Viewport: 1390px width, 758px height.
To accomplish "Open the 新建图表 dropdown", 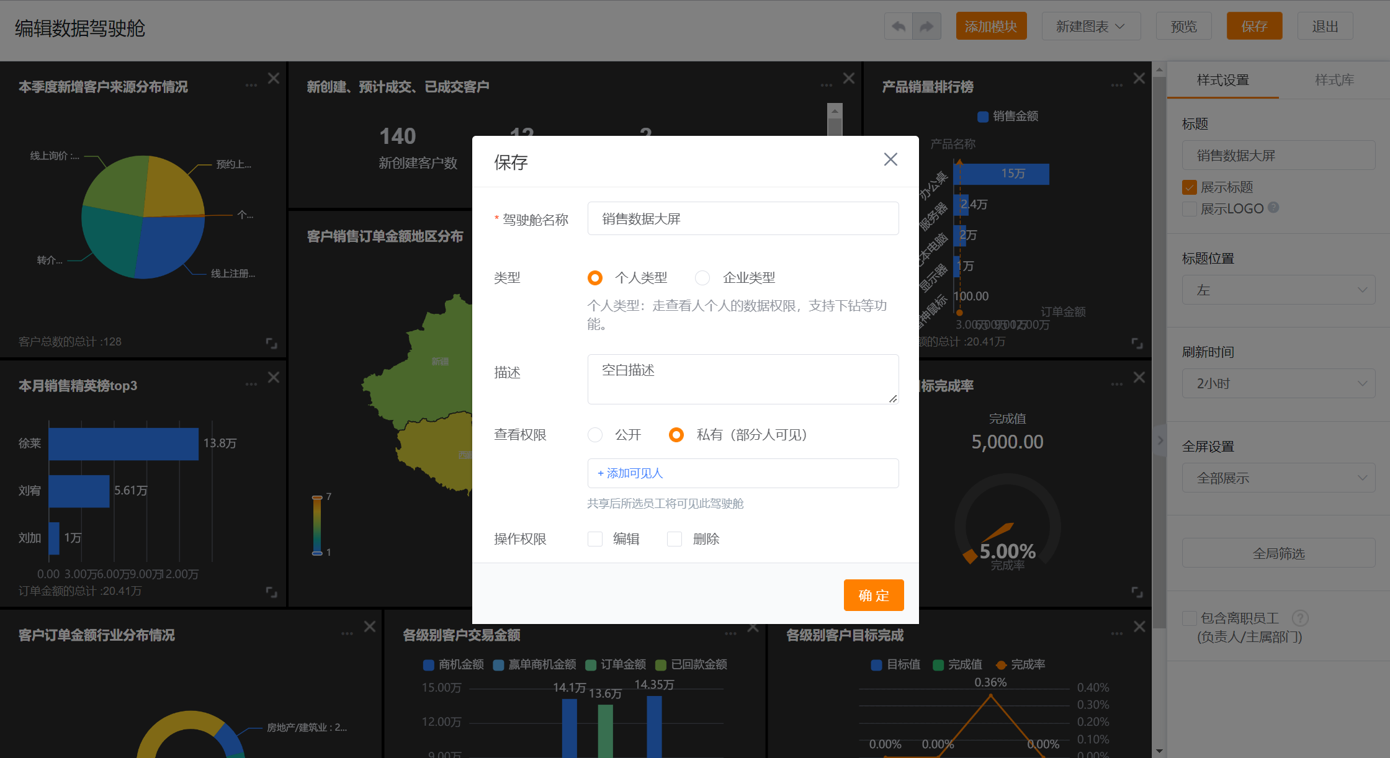I will click(1090, 27).
